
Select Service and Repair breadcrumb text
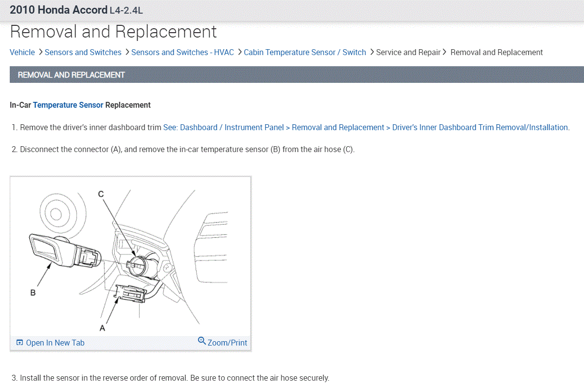408,53
